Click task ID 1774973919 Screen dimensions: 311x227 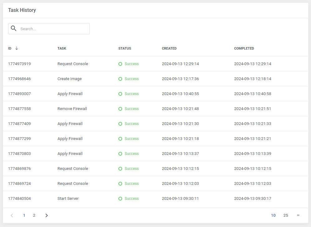pos(19,64)
